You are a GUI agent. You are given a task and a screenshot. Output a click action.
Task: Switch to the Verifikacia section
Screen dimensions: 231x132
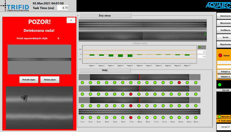tap(224, 30)
